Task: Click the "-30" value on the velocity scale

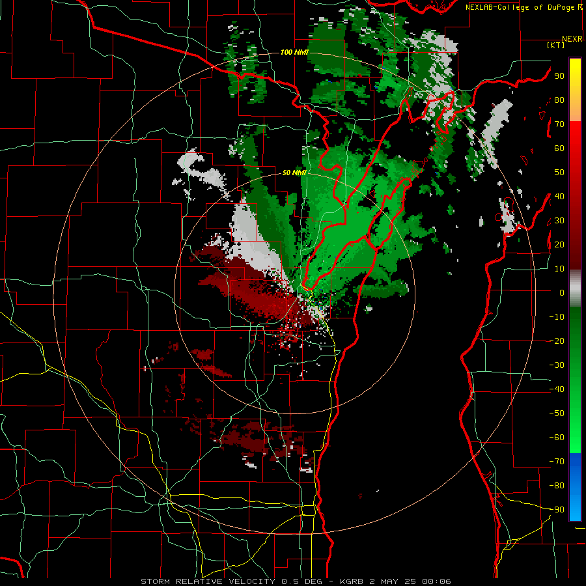Action: [557, 365]
